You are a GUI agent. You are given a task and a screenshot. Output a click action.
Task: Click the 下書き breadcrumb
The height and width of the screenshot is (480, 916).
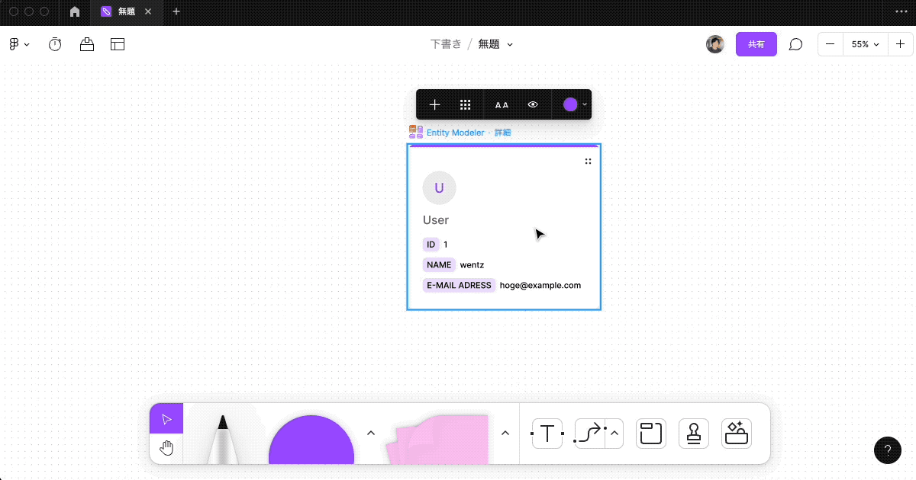point(446,44)
